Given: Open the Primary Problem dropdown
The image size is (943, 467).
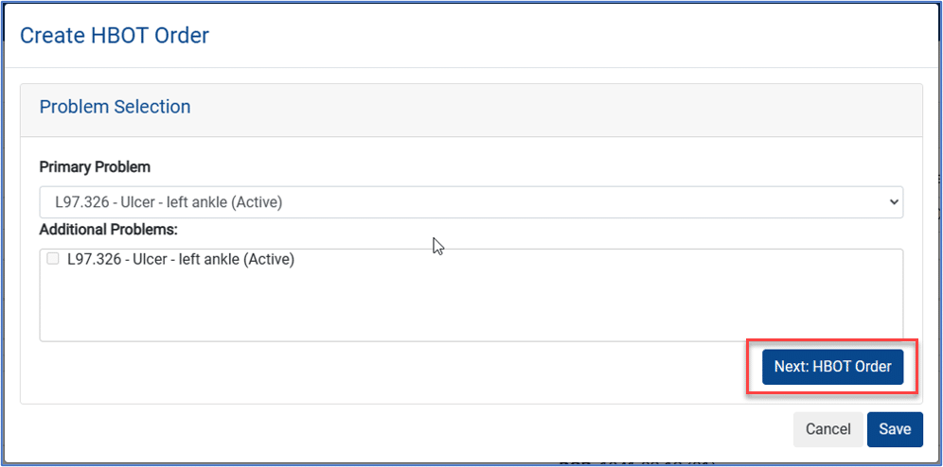Looking at the screenshot, I should click(471, 202).
